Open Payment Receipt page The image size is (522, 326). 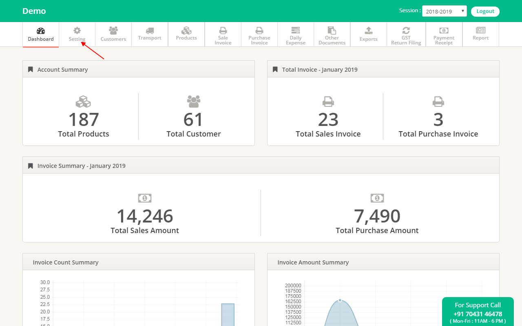click(x=444, y=35)
